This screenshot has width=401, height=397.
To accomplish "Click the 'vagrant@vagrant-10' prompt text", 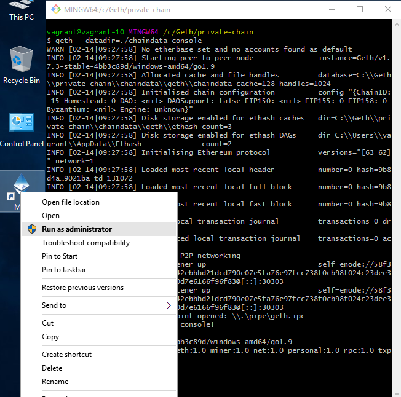I will pyautogui.click(x=85, y=32).
